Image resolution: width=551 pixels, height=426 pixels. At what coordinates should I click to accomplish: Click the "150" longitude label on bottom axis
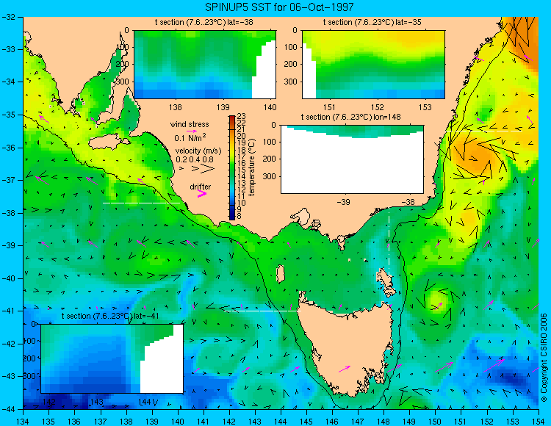point(436,422)
